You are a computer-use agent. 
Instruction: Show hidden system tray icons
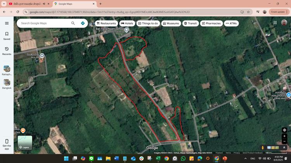coord(245,158)
